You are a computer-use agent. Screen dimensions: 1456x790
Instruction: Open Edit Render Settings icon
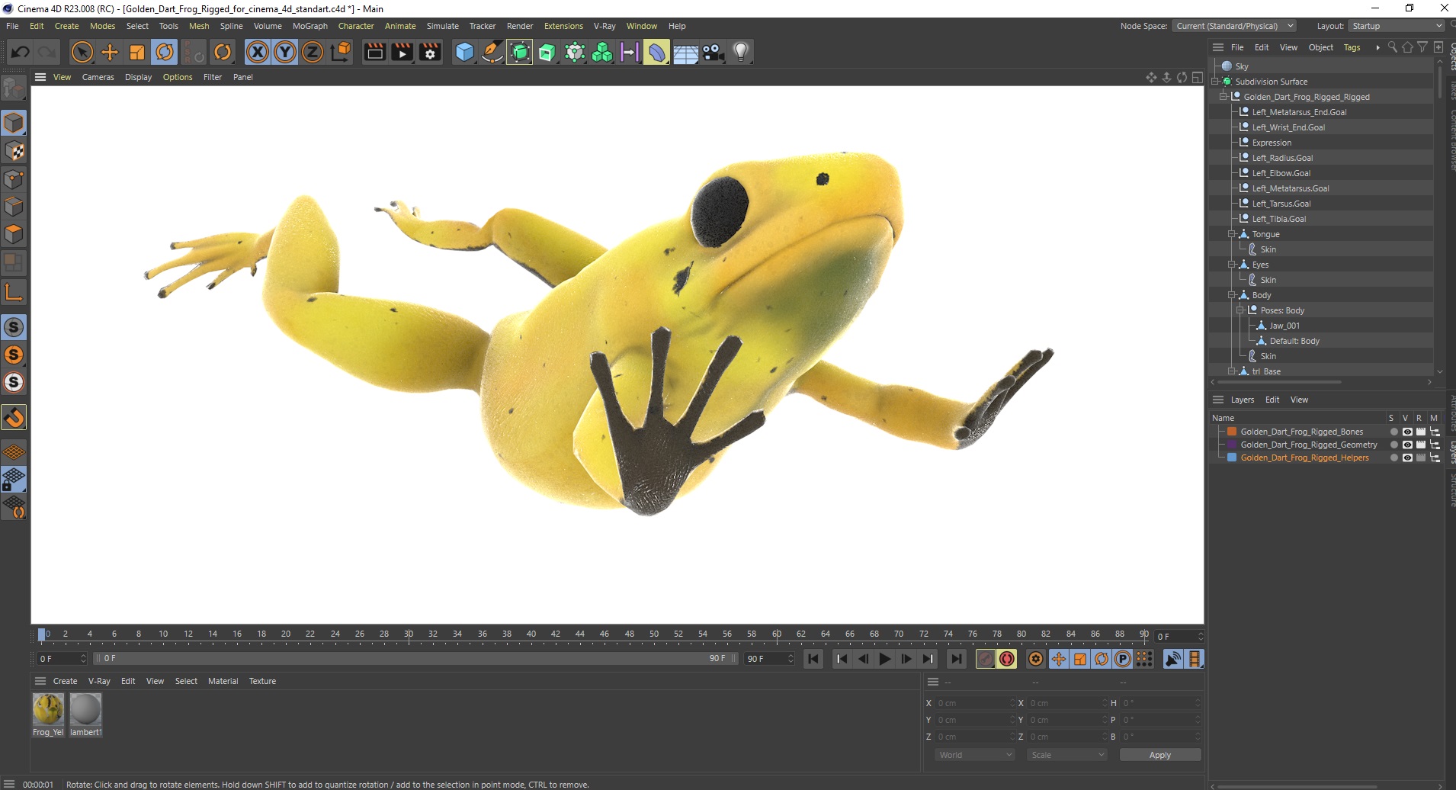pos(430,52)
